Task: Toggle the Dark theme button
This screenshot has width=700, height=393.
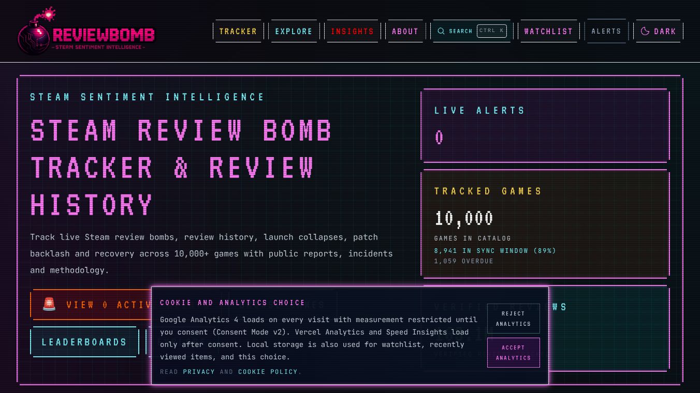Action: click(659, 31)
